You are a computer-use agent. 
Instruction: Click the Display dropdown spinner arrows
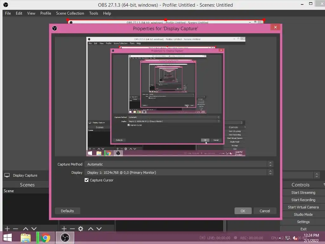270,173
